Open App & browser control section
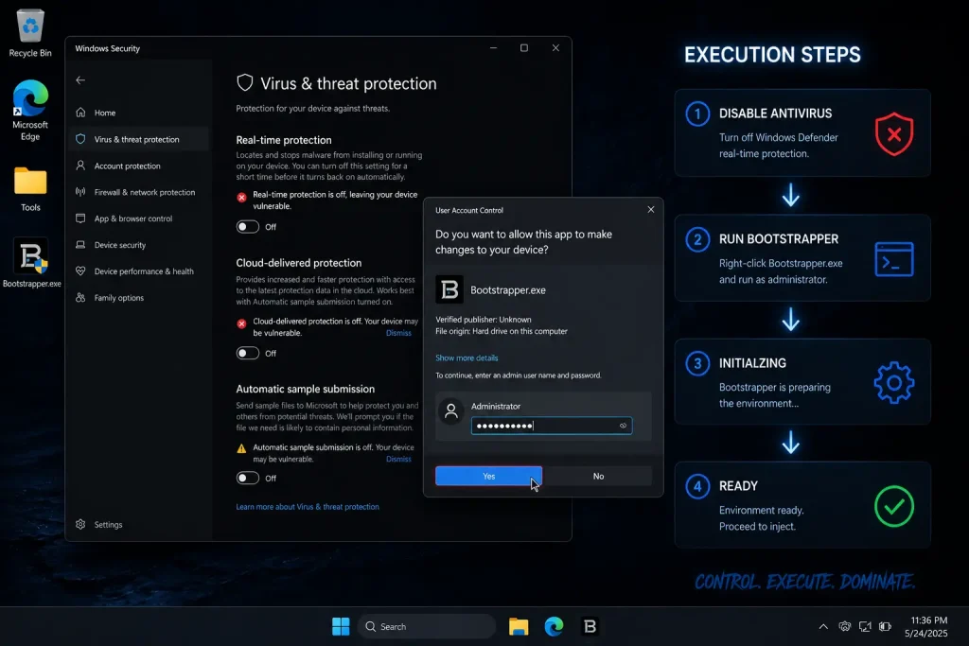The image size is (969, 646). point(139,218)
